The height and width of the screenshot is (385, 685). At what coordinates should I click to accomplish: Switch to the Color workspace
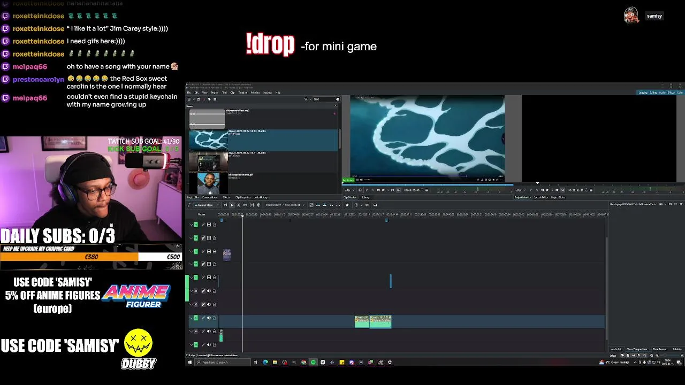point(680,93)
